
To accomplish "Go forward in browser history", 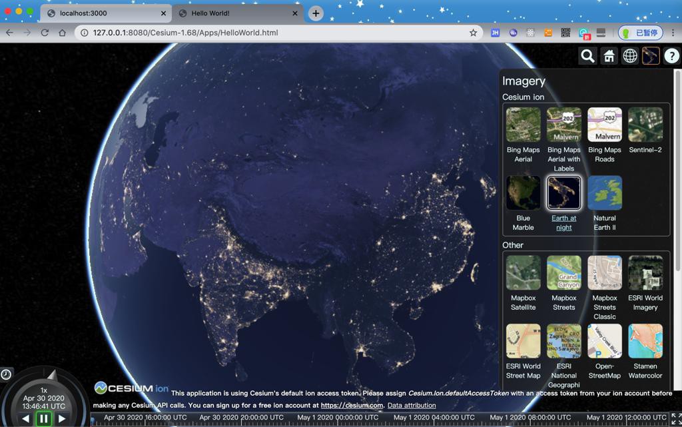I will pyautogui.click(x=27, y=33).
